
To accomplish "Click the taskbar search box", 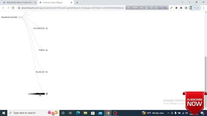I will click(33, 113).
